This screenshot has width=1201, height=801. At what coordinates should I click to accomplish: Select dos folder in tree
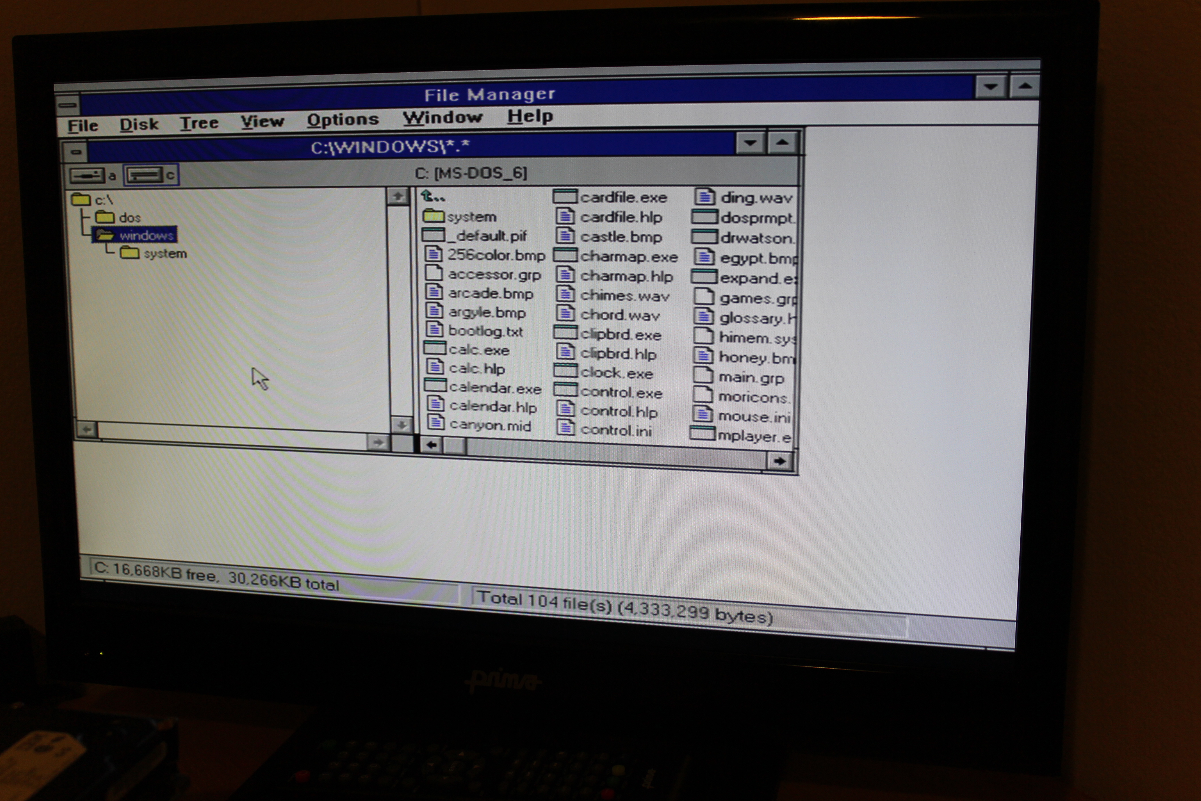click(x=118, y=217)
